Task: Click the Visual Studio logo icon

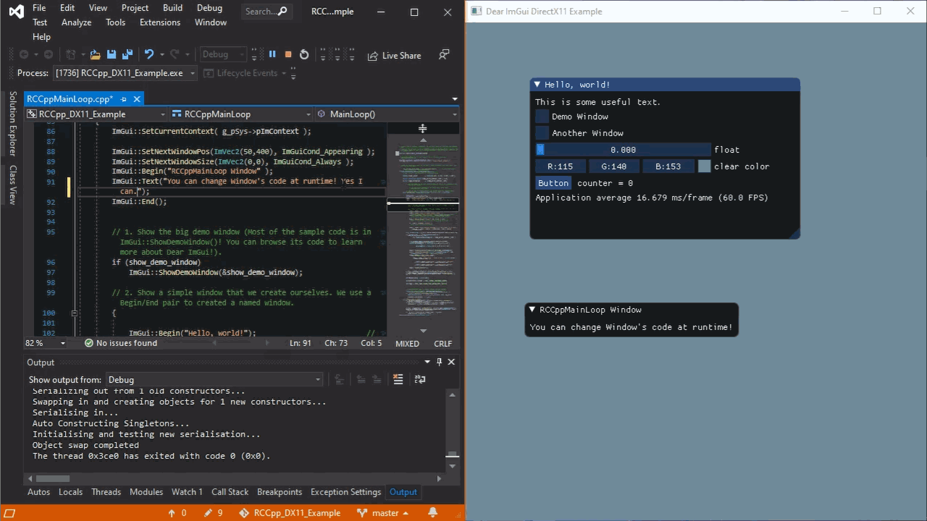Action: coord(16,12)
